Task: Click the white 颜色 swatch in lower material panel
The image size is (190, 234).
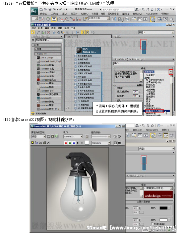Action: (x=163, y=220)
